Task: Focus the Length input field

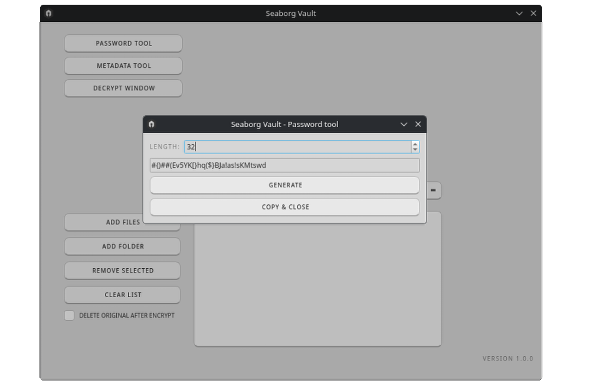Action: click(x=297, y=147)
